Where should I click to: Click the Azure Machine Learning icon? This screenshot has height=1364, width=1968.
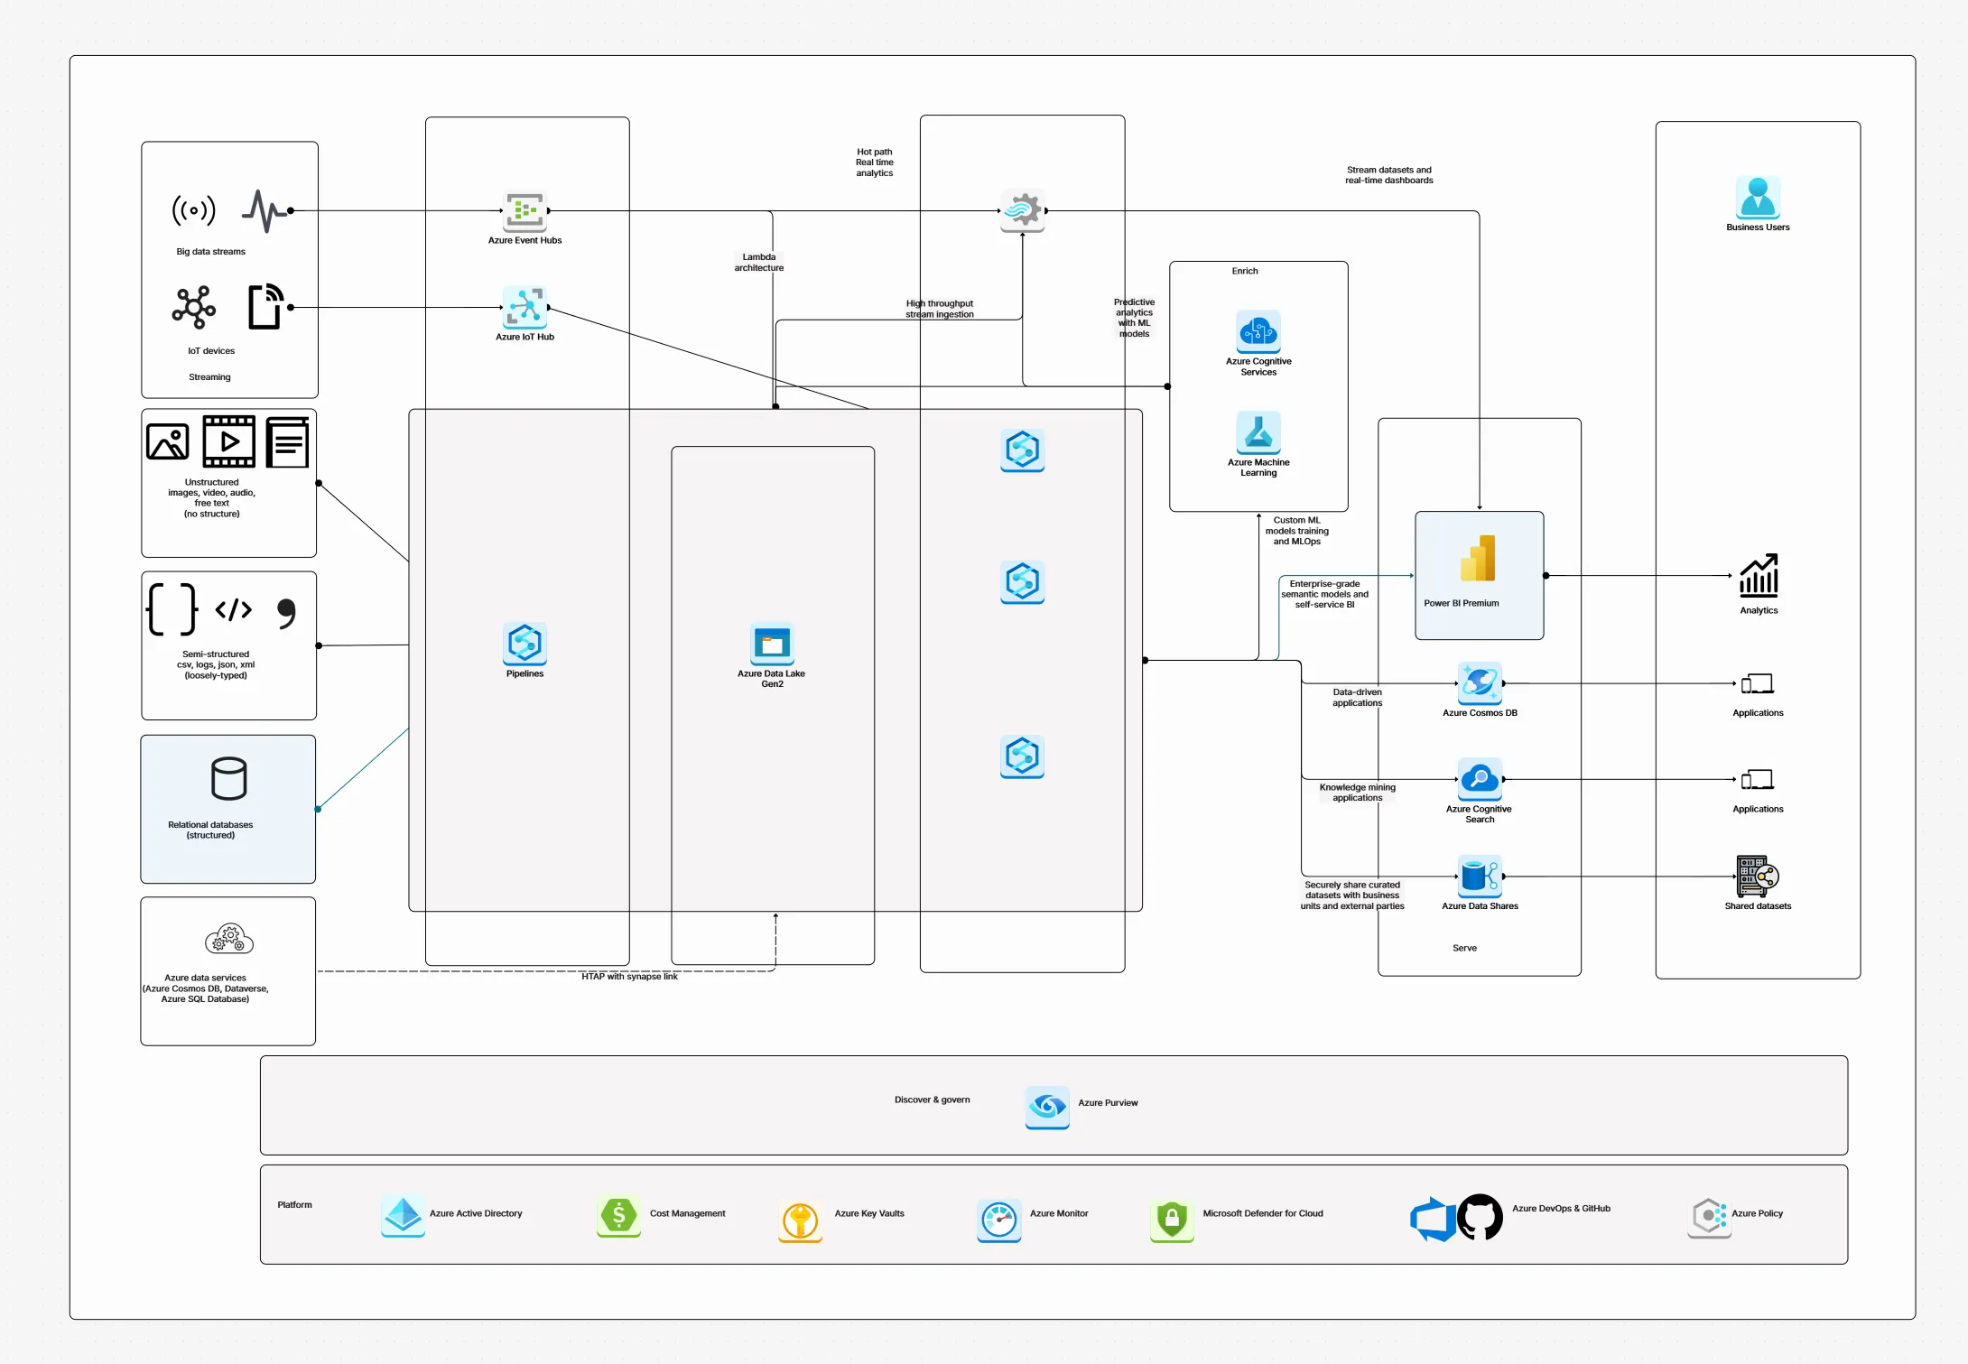(1258, 433)
